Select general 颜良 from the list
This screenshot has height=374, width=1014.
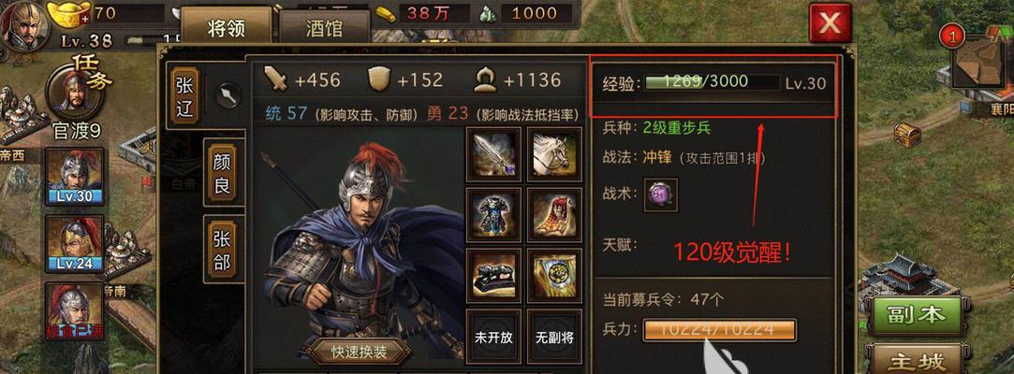tap(222, 172)
